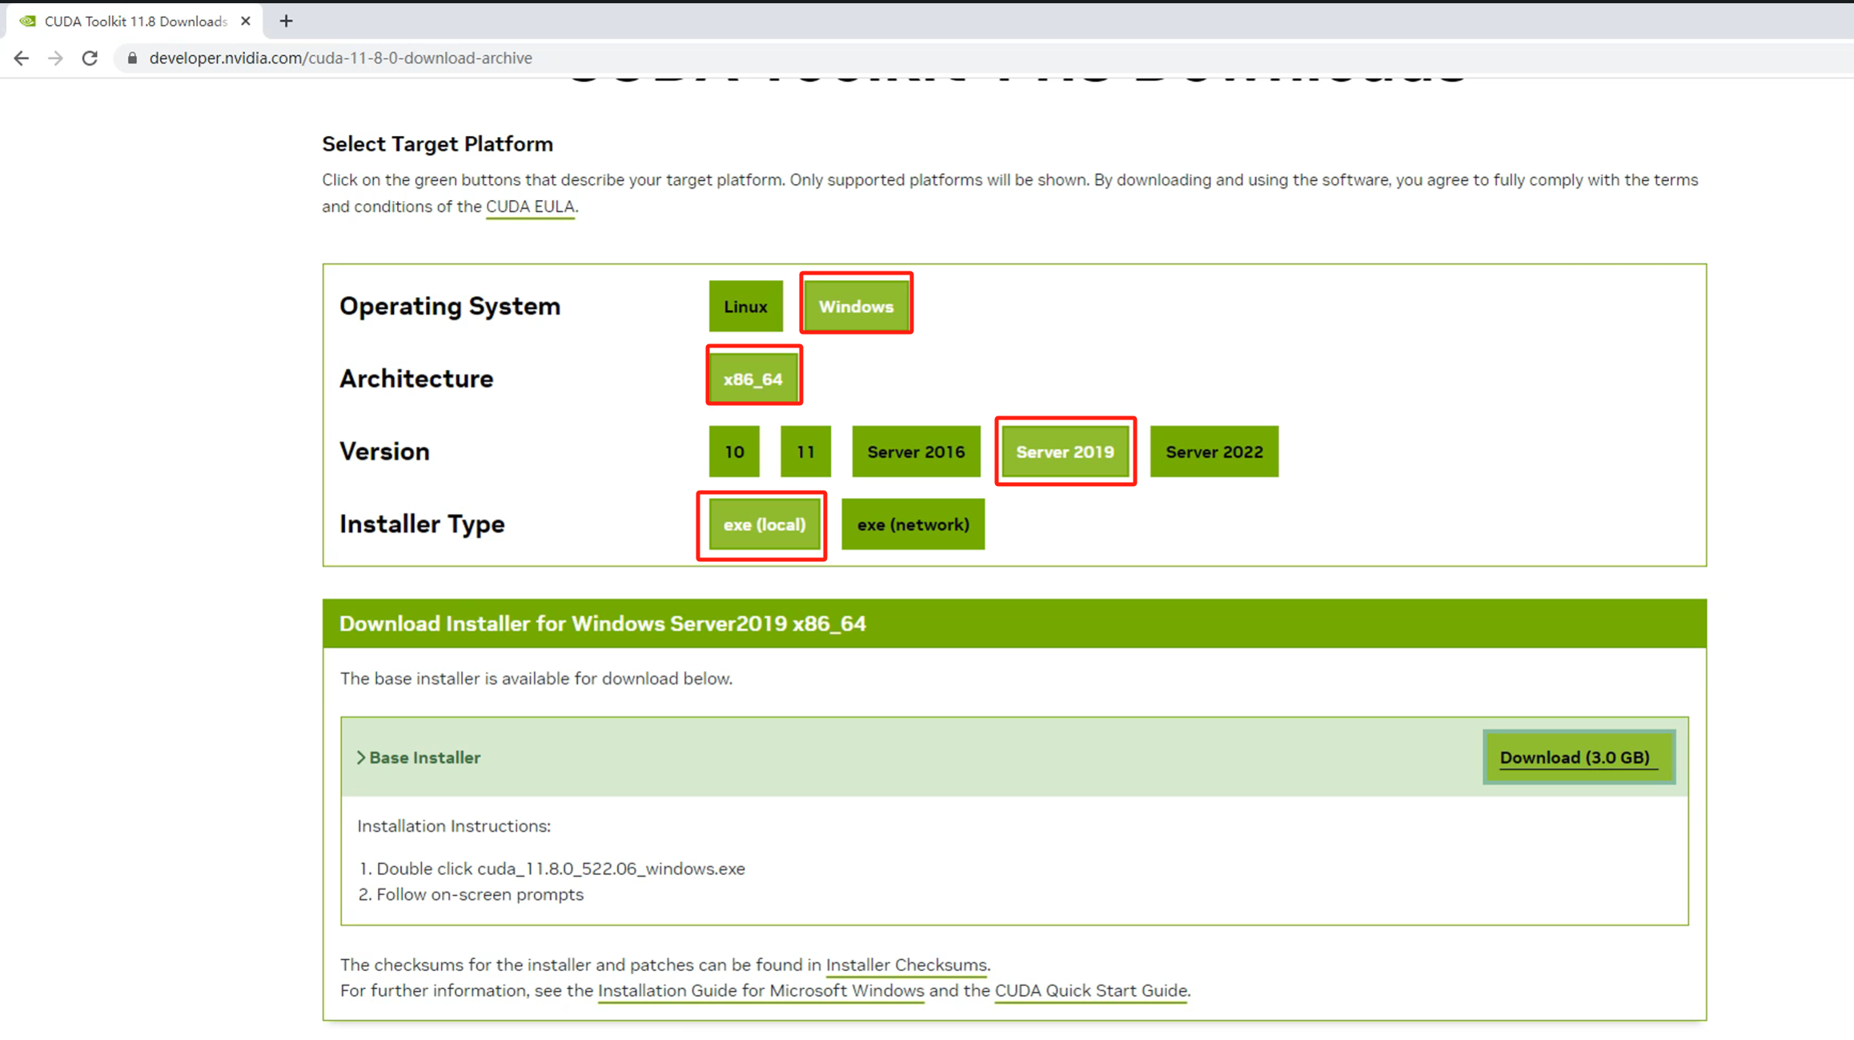1854x1040 pixels.
Task: Click the Download Installer for Windows Server2019 header
Action: click(602, 624)
